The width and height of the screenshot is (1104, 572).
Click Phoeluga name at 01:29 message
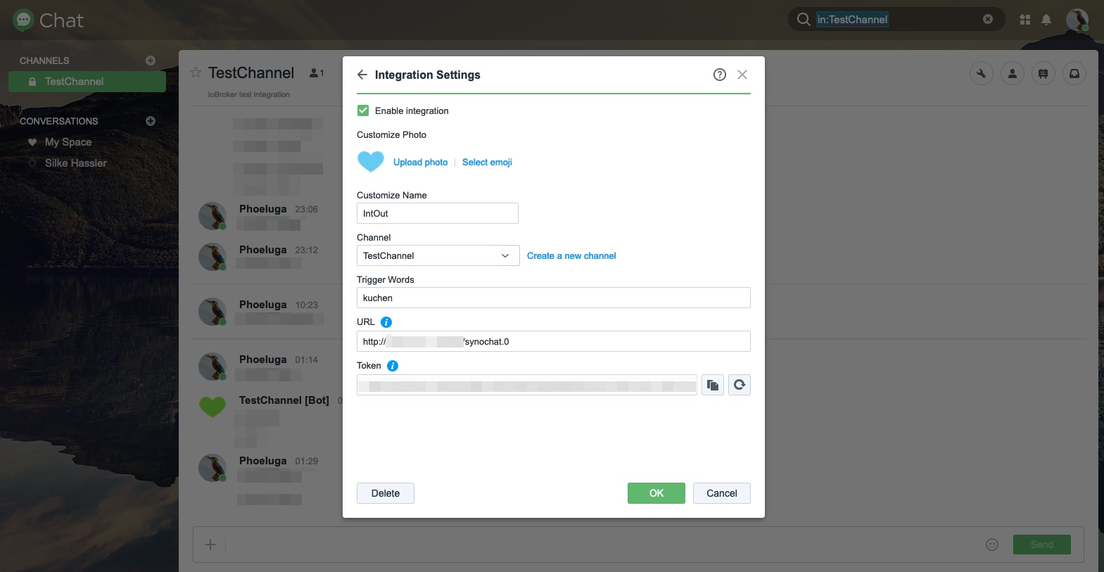263,461
